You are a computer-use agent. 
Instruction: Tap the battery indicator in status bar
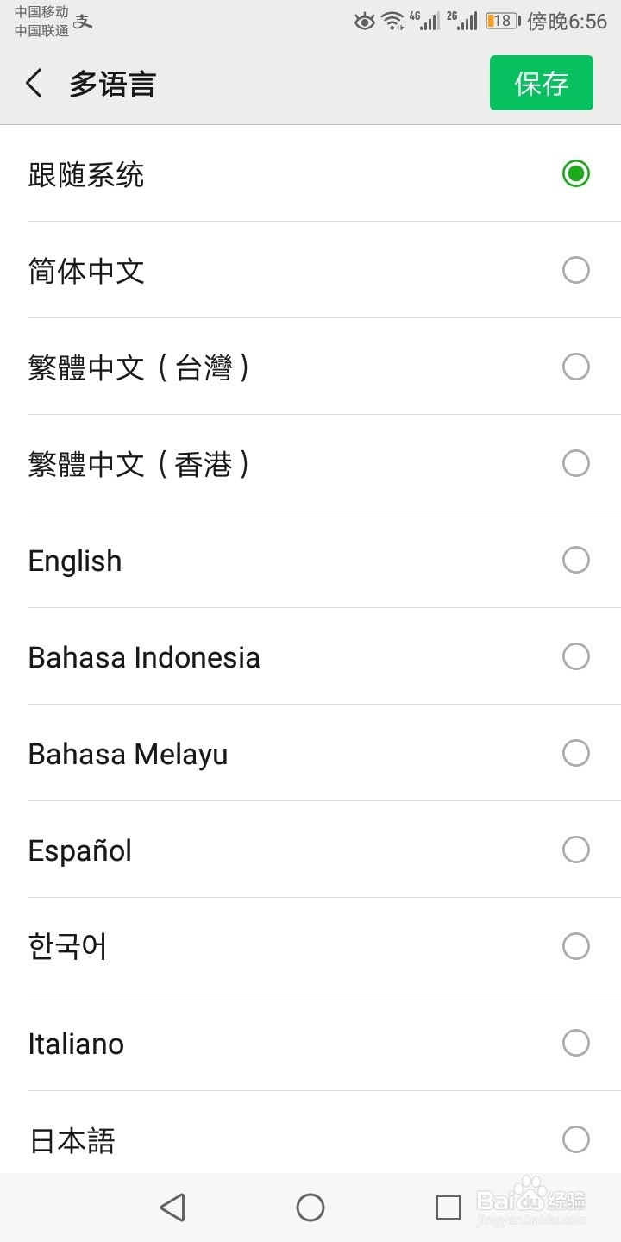502,21
